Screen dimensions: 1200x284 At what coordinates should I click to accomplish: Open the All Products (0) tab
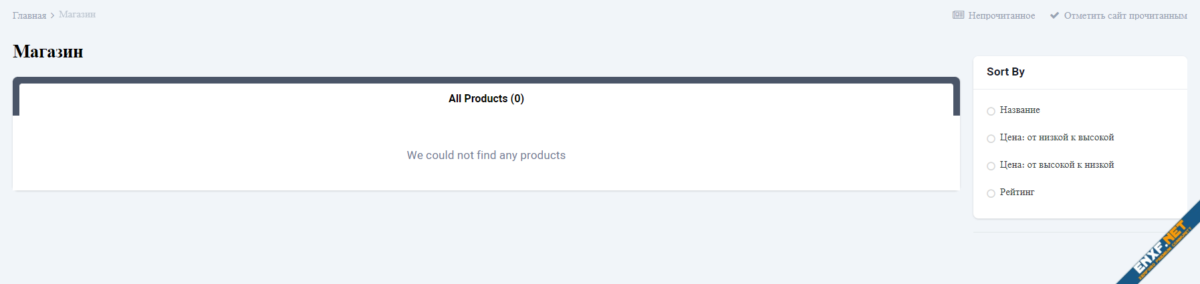tap(486, 99)
